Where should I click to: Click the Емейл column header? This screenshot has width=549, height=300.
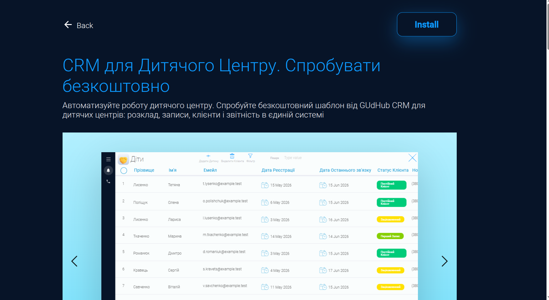click(210, 170)
